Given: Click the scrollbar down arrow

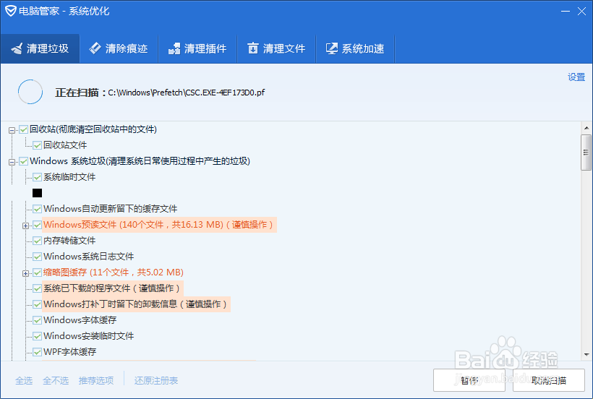Looking at the screenshot, I should [x=586, y=355].
